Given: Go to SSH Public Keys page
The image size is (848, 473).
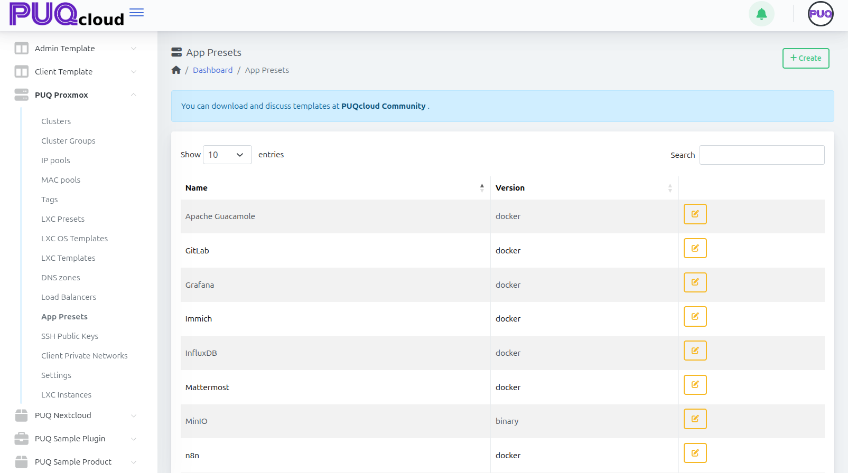Looking at the screenshot, I should [x=70, y=336].
